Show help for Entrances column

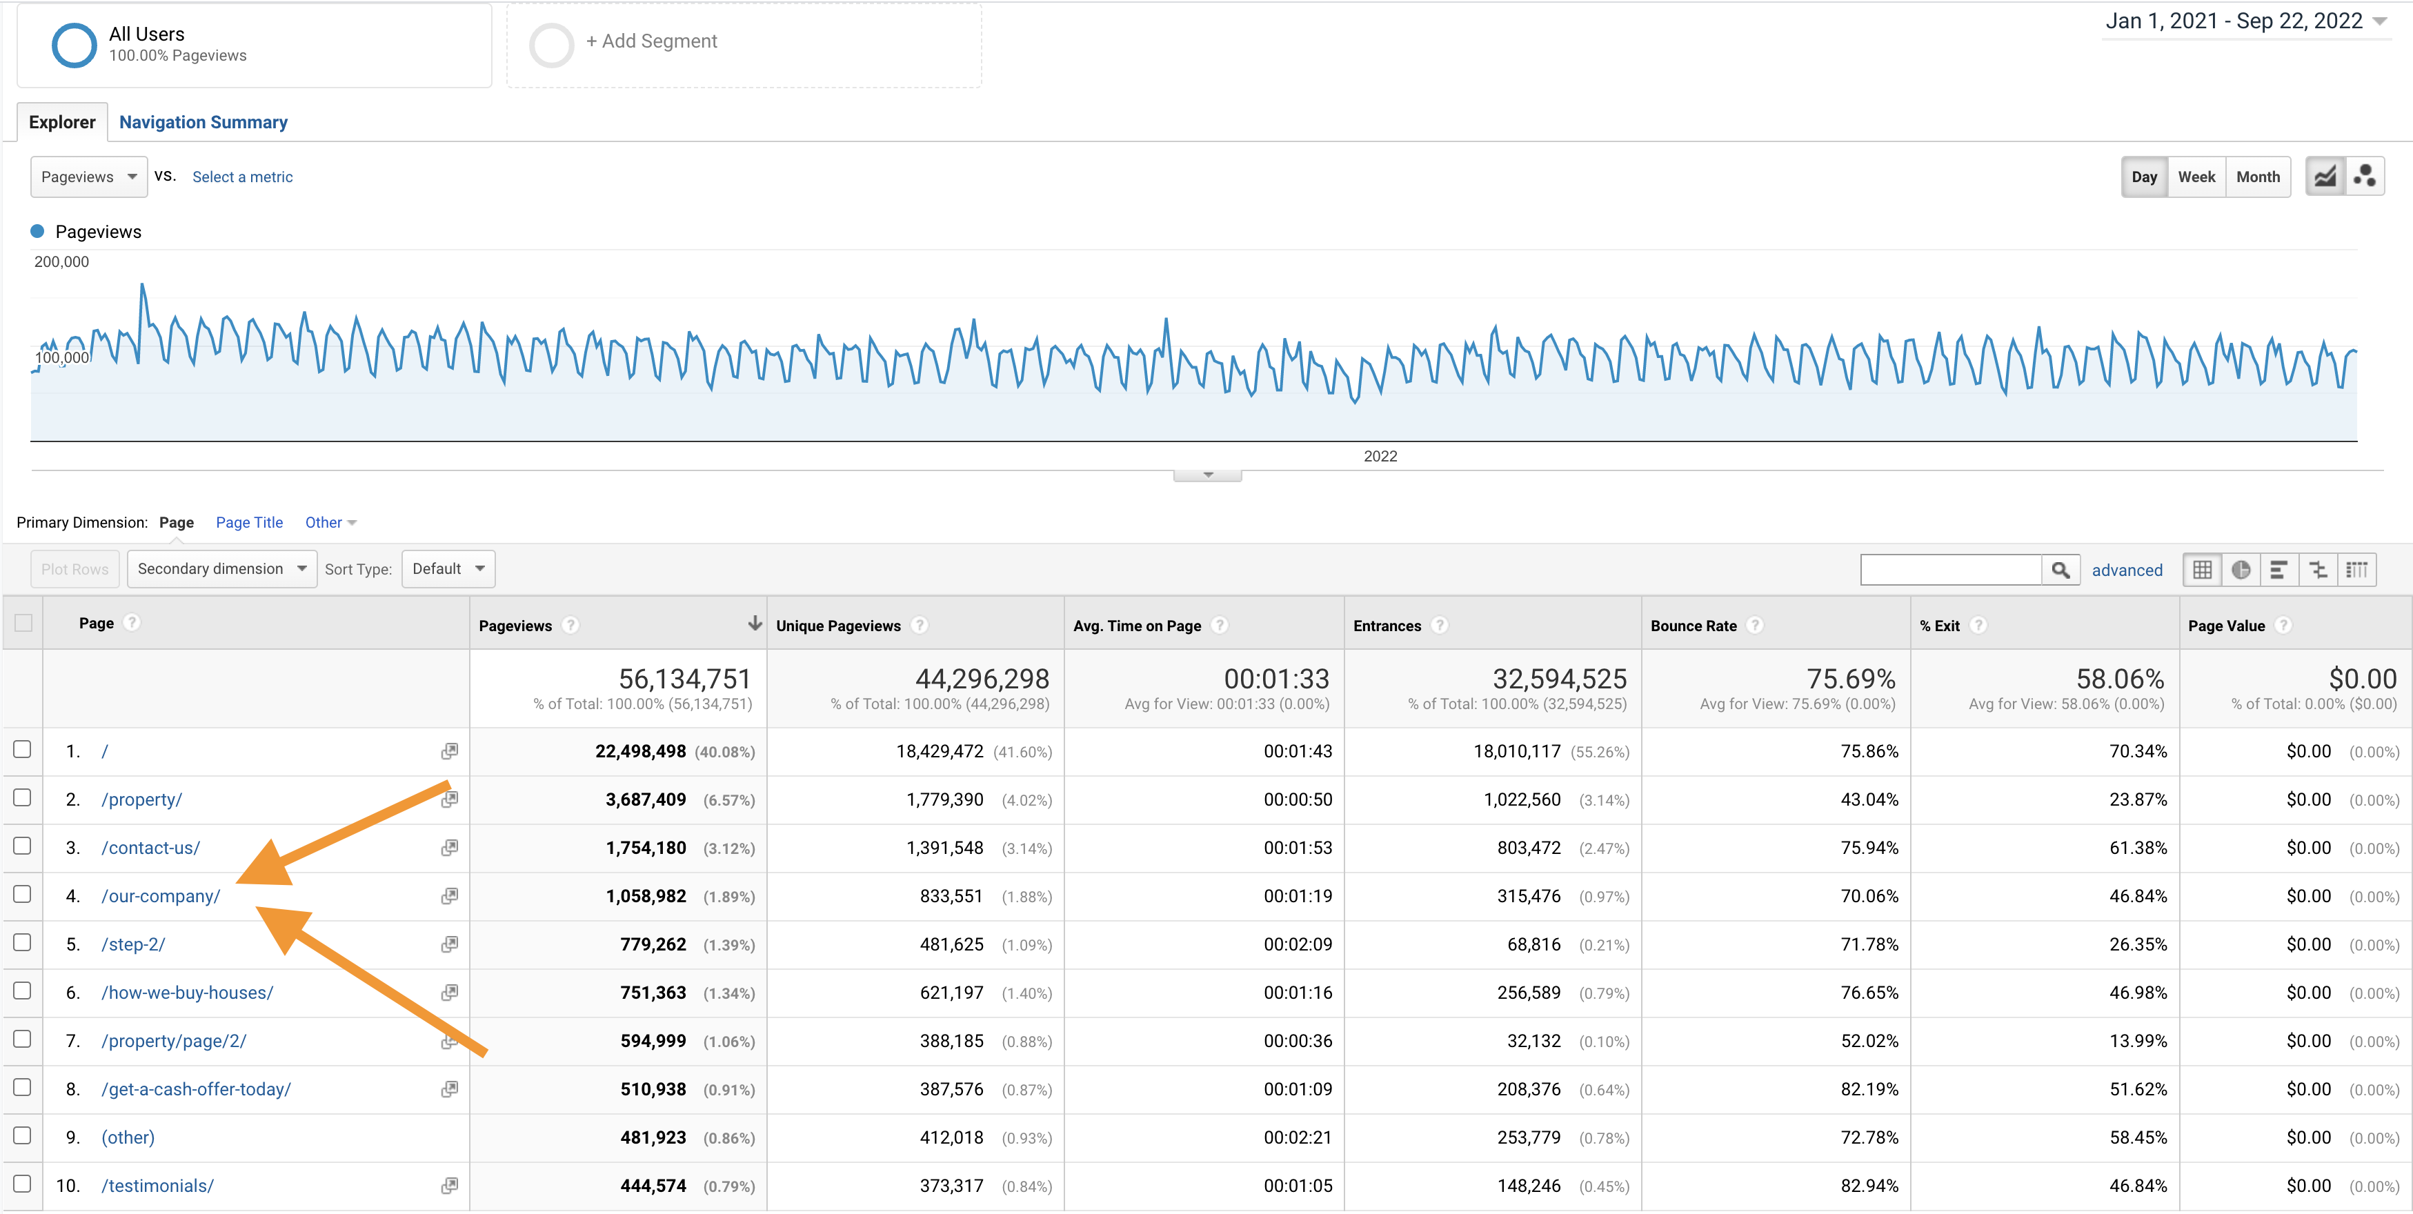[1440, 625]
